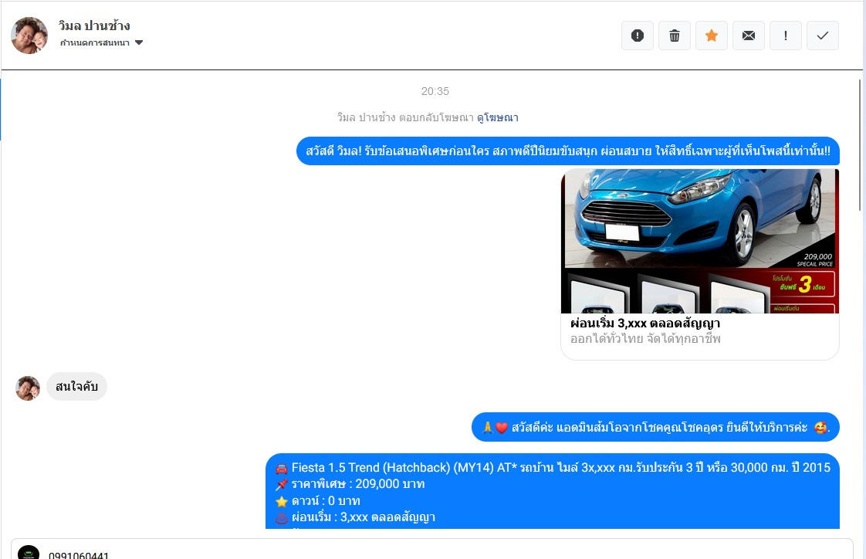The image size is (866, 559).
Task: Select the greeting message starting สวัสดี วิมล!
Action: pyautogui.click(x=568, y=151)
